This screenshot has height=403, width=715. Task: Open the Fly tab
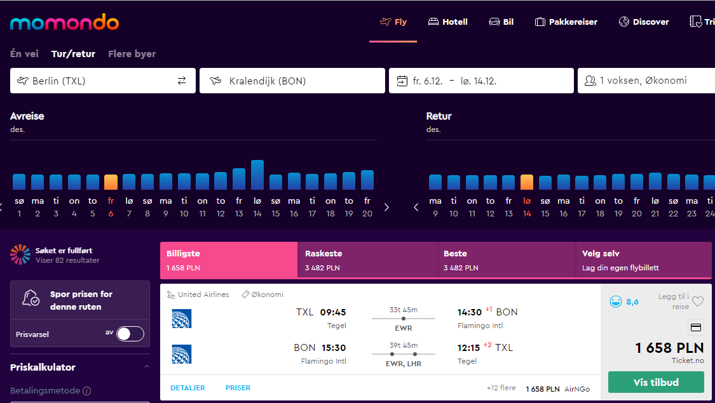click(x=393, y=22)
